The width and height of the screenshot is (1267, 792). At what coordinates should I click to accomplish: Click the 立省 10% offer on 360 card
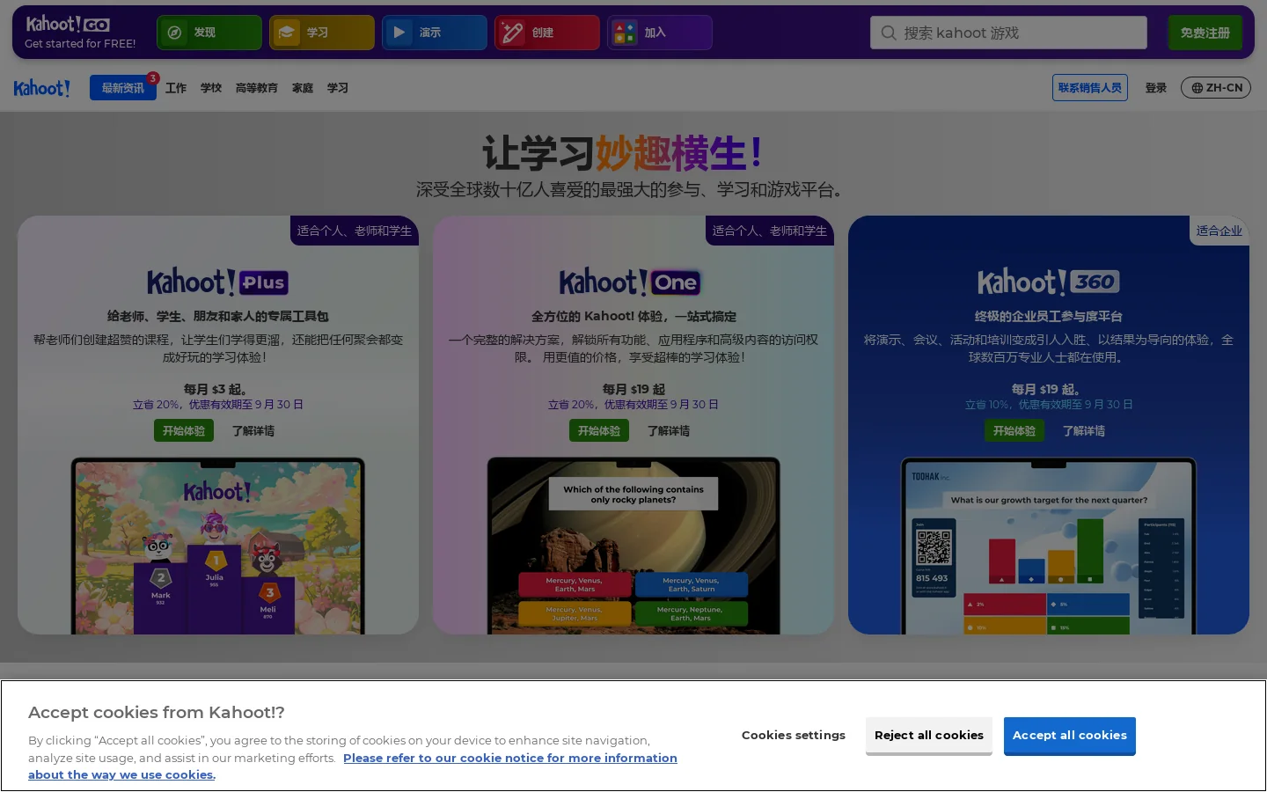click(1049, 405)
